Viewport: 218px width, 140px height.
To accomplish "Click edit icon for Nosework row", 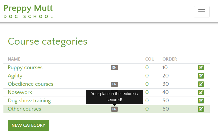I will click(201, 93).
